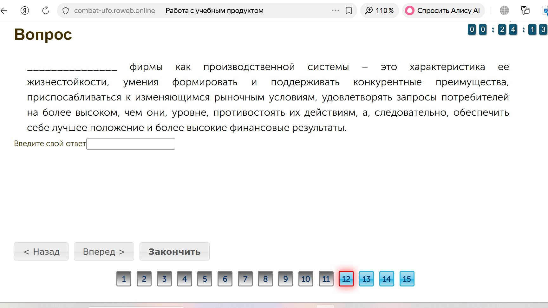Image resolution: width=548 pixels, height=308 pixels.
Task: Jump to question 1
Action: (124, 279)
